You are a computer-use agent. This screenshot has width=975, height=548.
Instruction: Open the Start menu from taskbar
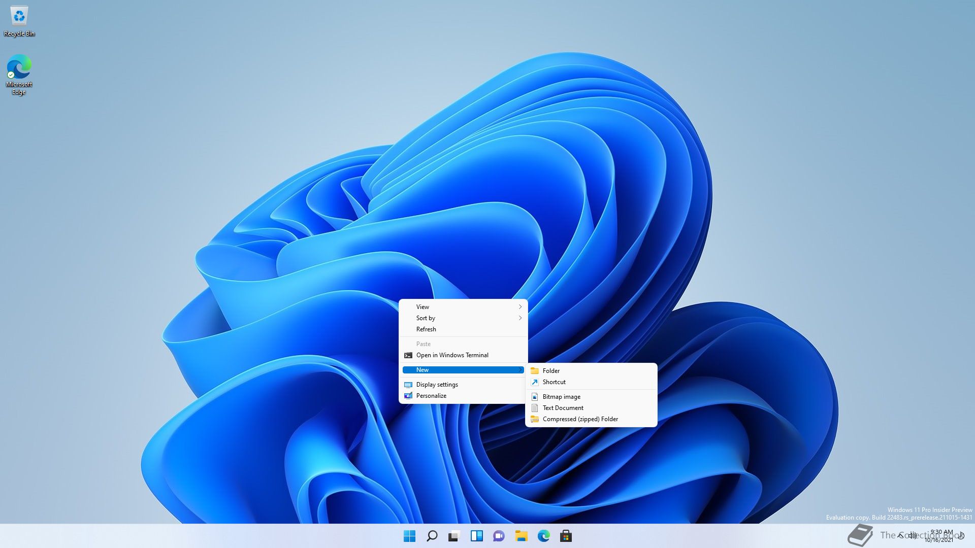click(409, 536)
